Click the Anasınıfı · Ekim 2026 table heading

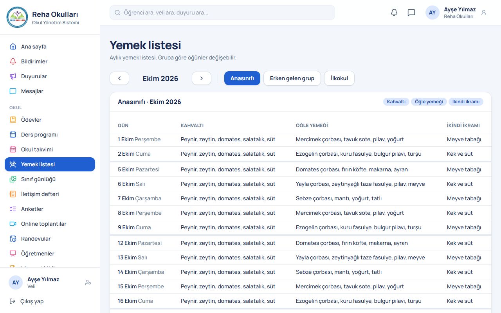[150, 102]
